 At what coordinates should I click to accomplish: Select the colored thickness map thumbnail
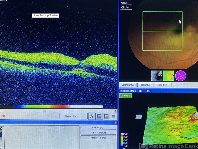click(x=168, y=76)
